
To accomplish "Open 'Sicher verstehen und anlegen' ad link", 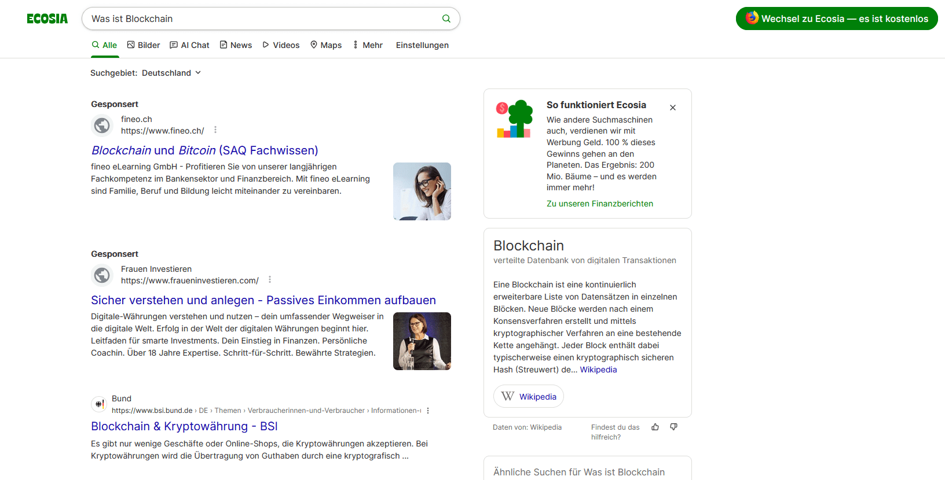I will tap(263, 300).
